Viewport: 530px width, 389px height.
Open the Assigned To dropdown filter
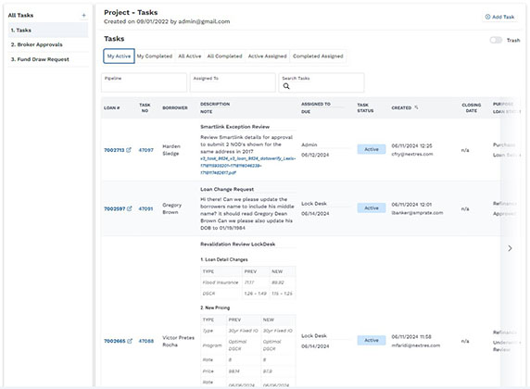(233, 82)
